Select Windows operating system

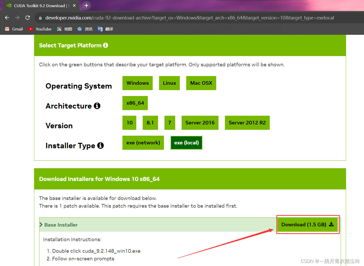tap(138, 83)
